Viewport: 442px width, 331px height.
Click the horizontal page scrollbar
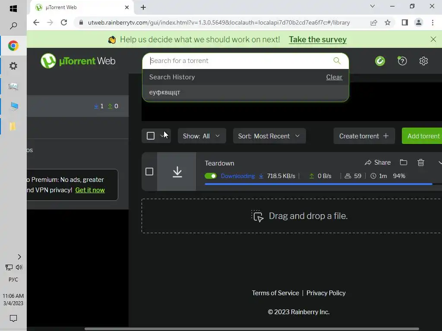point(252,329)
